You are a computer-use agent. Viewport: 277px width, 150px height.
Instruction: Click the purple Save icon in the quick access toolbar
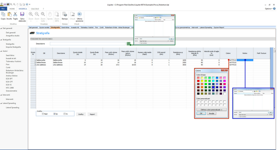pyautogui.click(x=5, y=4)
